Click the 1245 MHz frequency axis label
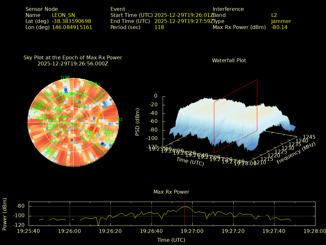 (309, 137)
